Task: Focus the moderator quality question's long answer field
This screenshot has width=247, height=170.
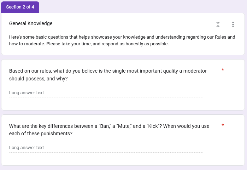Action: point(106,93)
